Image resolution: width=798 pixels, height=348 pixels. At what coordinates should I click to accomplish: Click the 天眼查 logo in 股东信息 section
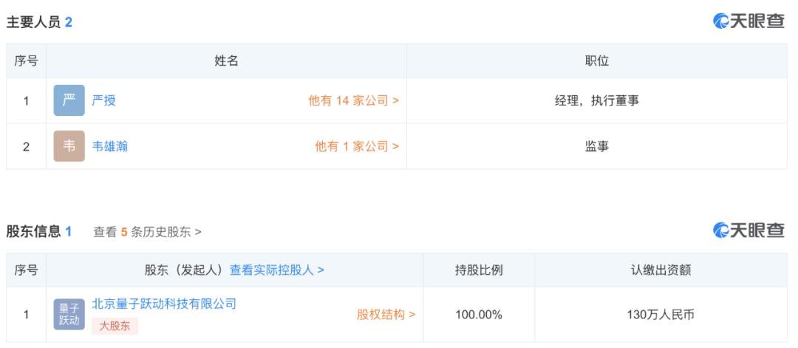[x=748, y=231]
